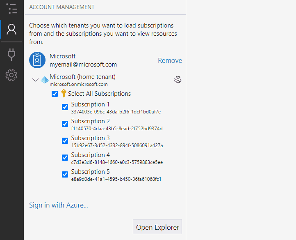
Task: Select the Account Management person icon
Action: tap(11, 29)
